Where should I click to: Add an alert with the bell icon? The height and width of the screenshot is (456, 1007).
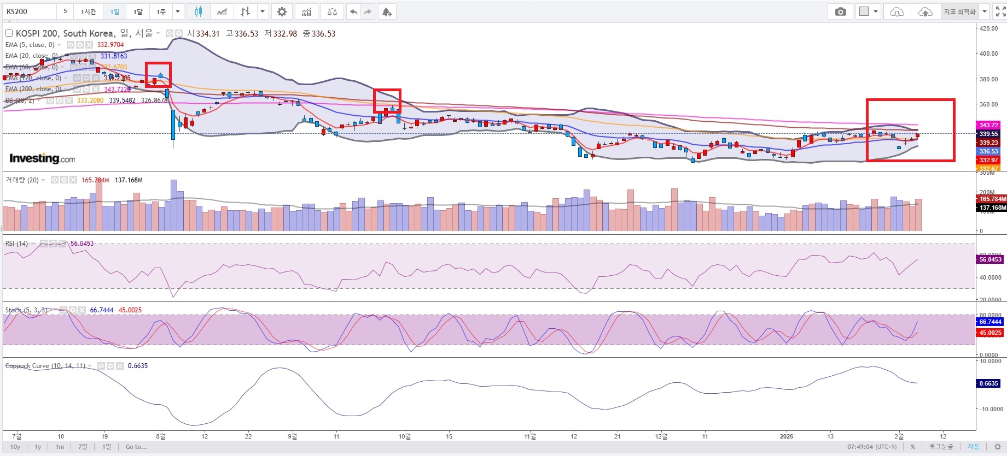(x=387, y=11)
